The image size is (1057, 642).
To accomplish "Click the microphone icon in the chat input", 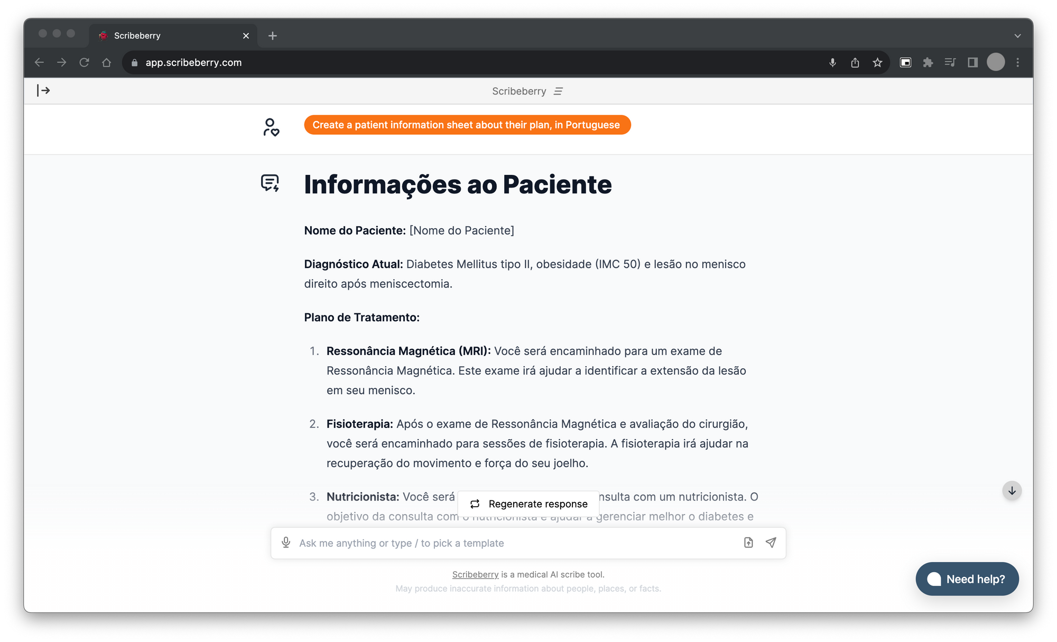I will click(286, 543).
